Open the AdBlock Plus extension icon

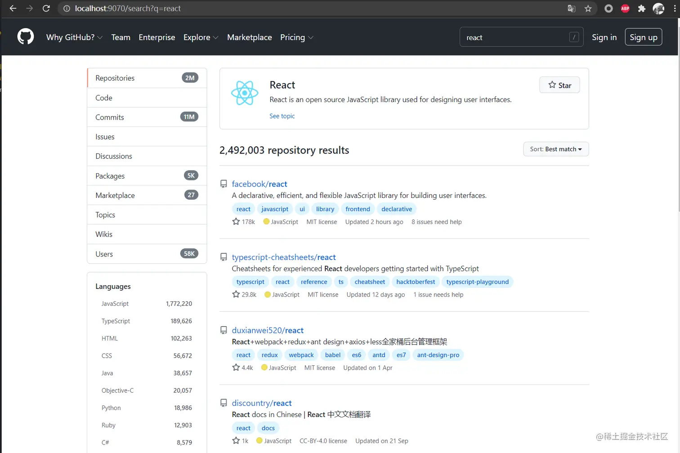pos(625,9)
